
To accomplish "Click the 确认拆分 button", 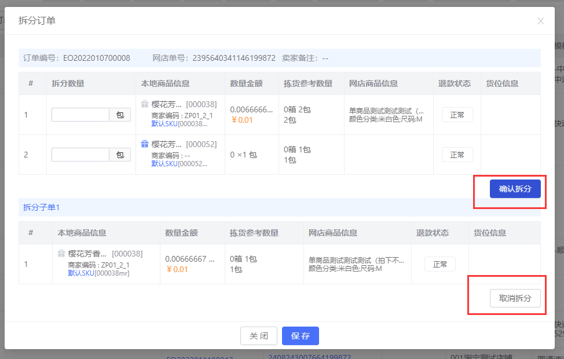I will (515, 189).
